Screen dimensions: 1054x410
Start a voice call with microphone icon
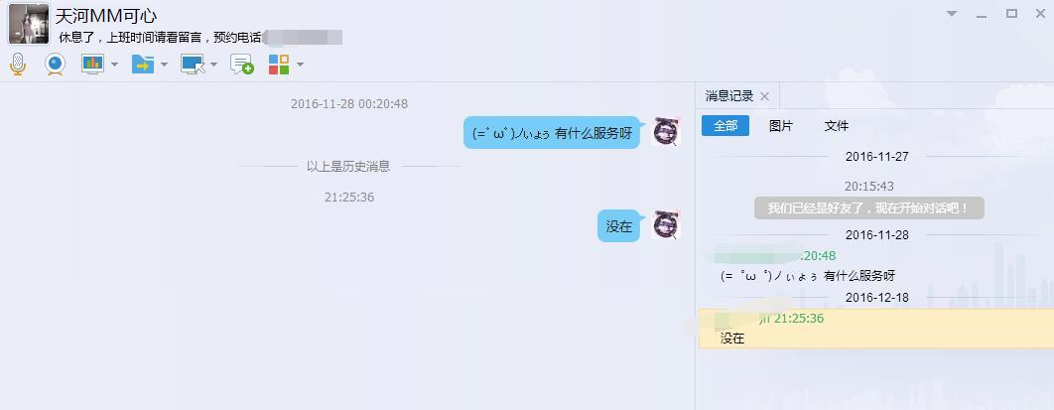[x=18, y=64]
